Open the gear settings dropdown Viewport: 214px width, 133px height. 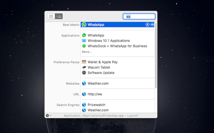pos(48,115)
